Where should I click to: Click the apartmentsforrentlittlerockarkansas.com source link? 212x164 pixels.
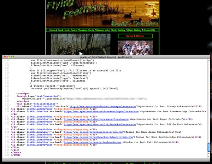tap(100, 124)
